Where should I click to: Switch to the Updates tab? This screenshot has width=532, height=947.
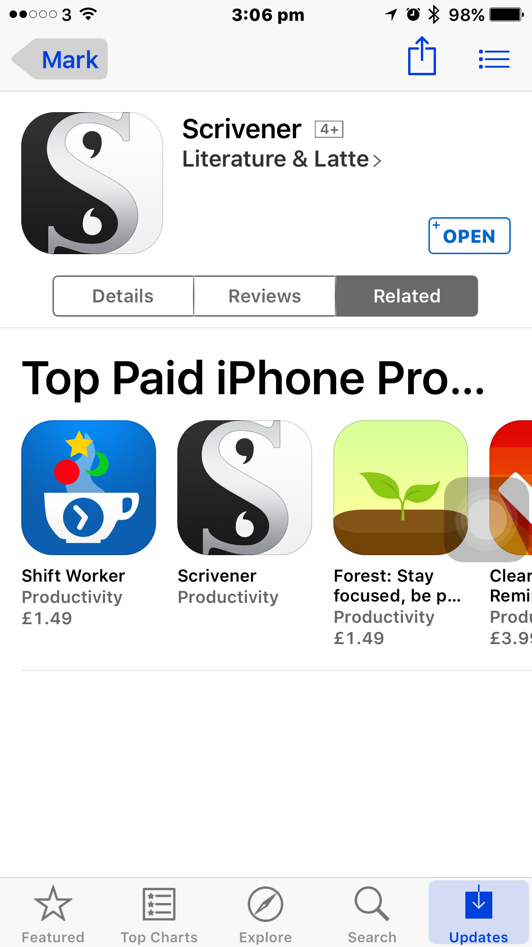(479, 913)
